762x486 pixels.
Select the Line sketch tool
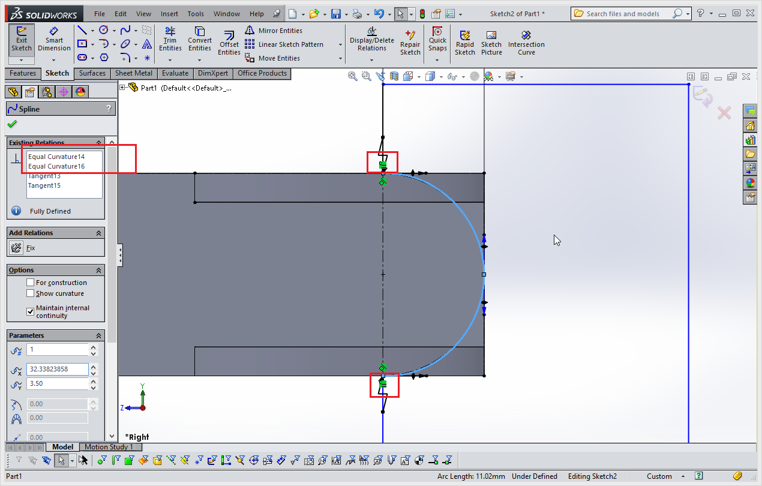click(x=82, y=30)
